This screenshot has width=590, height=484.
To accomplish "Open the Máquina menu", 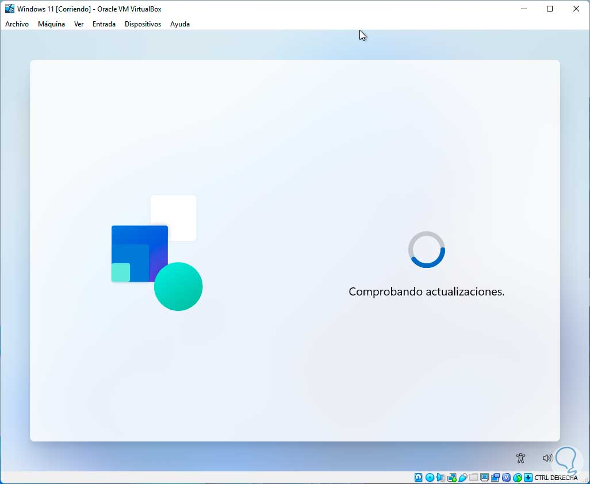I will (51, 24).
